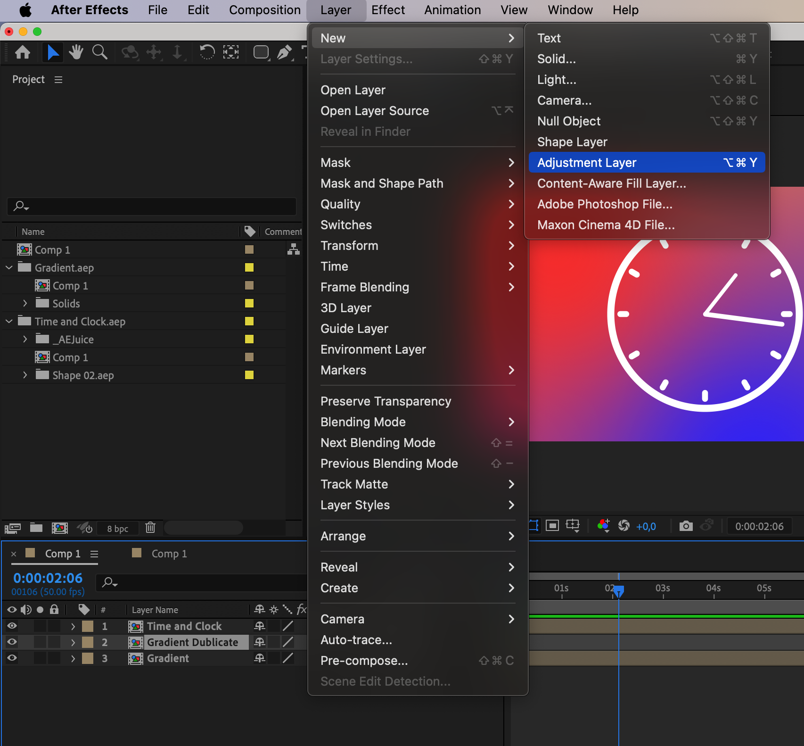Image resolution: width=804 pixels, height=746 pixels.
Task: Expand the Shape 02.aep folder
Action: [25, 375]
